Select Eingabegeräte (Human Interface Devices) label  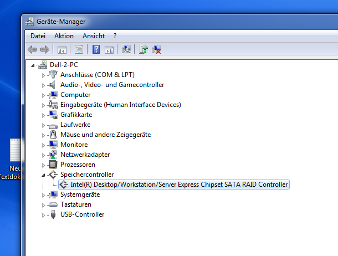[121, 105]
